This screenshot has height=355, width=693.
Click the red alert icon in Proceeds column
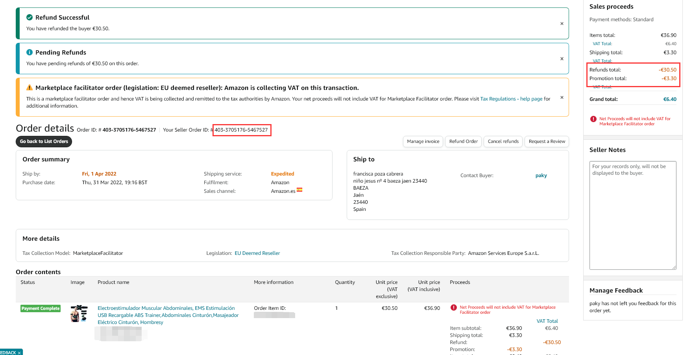453,307
